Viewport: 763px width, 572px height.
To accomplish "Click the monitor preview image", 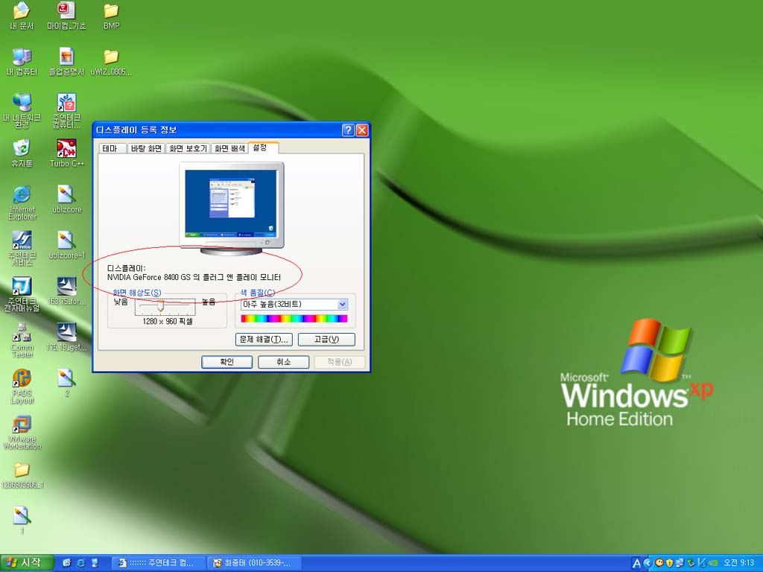I will pyautogui.click(x=232, y=209).
